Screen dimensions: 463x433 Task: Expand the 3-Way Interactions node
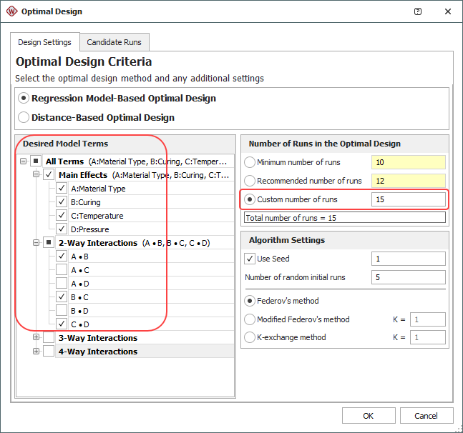point(36,338)
